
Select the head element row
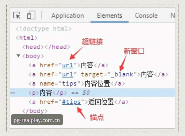click(46, 47)
